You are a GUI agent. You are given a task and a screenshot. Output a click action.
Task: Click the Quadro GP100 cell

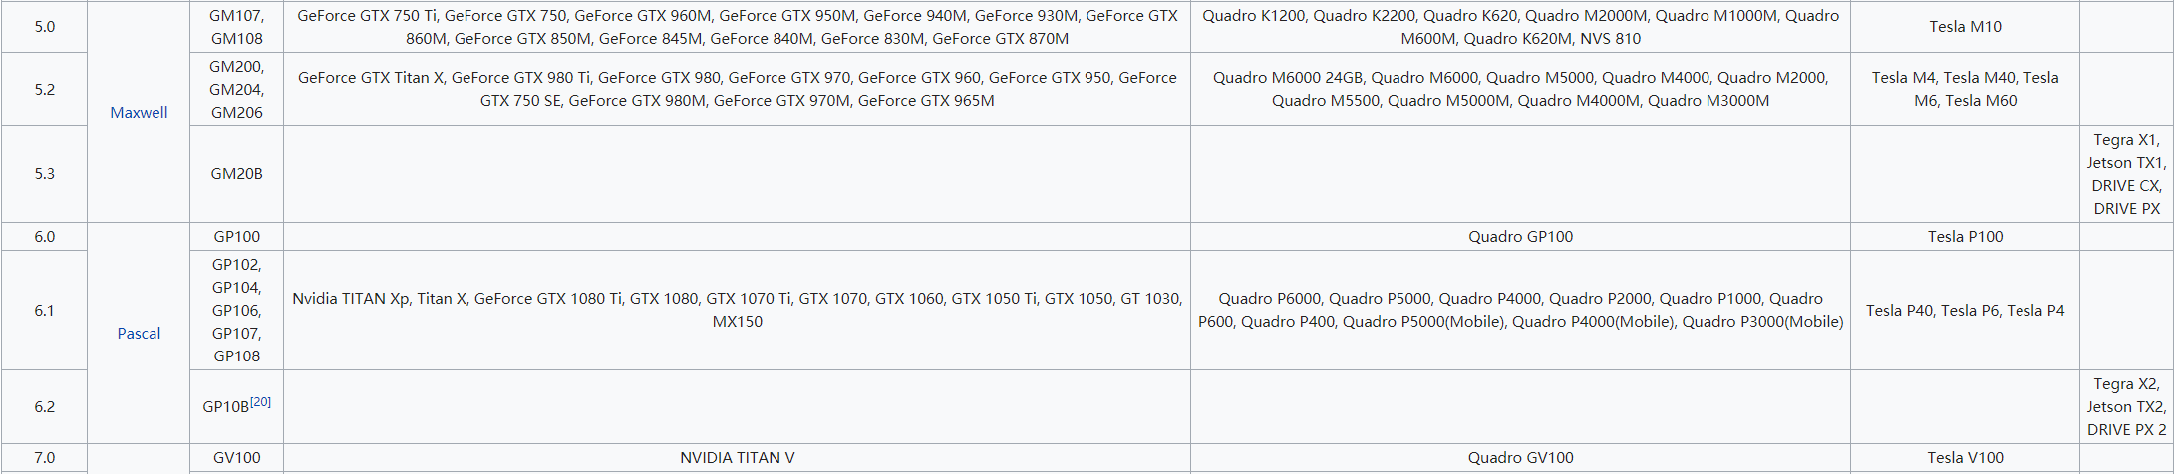tap(1520, 236)
